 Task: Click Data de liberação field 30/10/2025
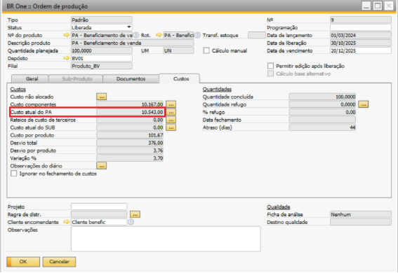(x=361, y=43)
